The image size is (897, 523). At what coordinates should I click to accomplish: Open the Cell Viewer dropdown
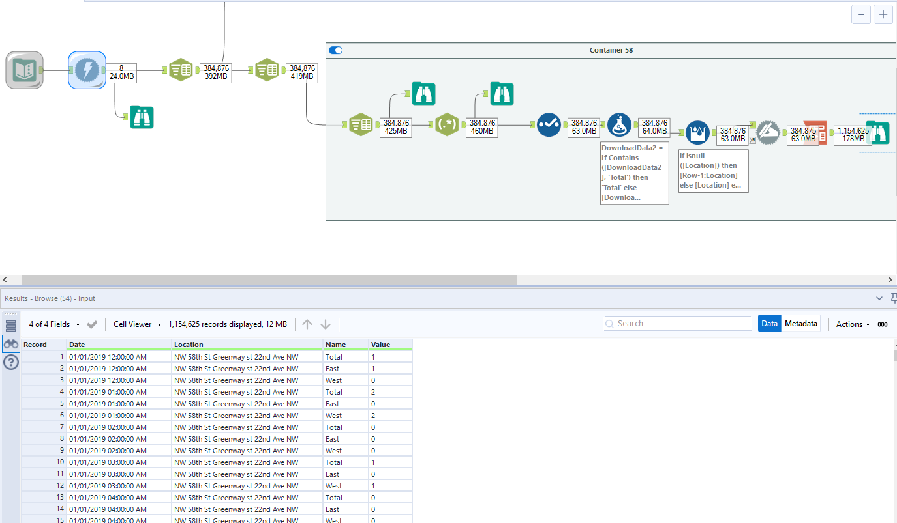point(137,324)
